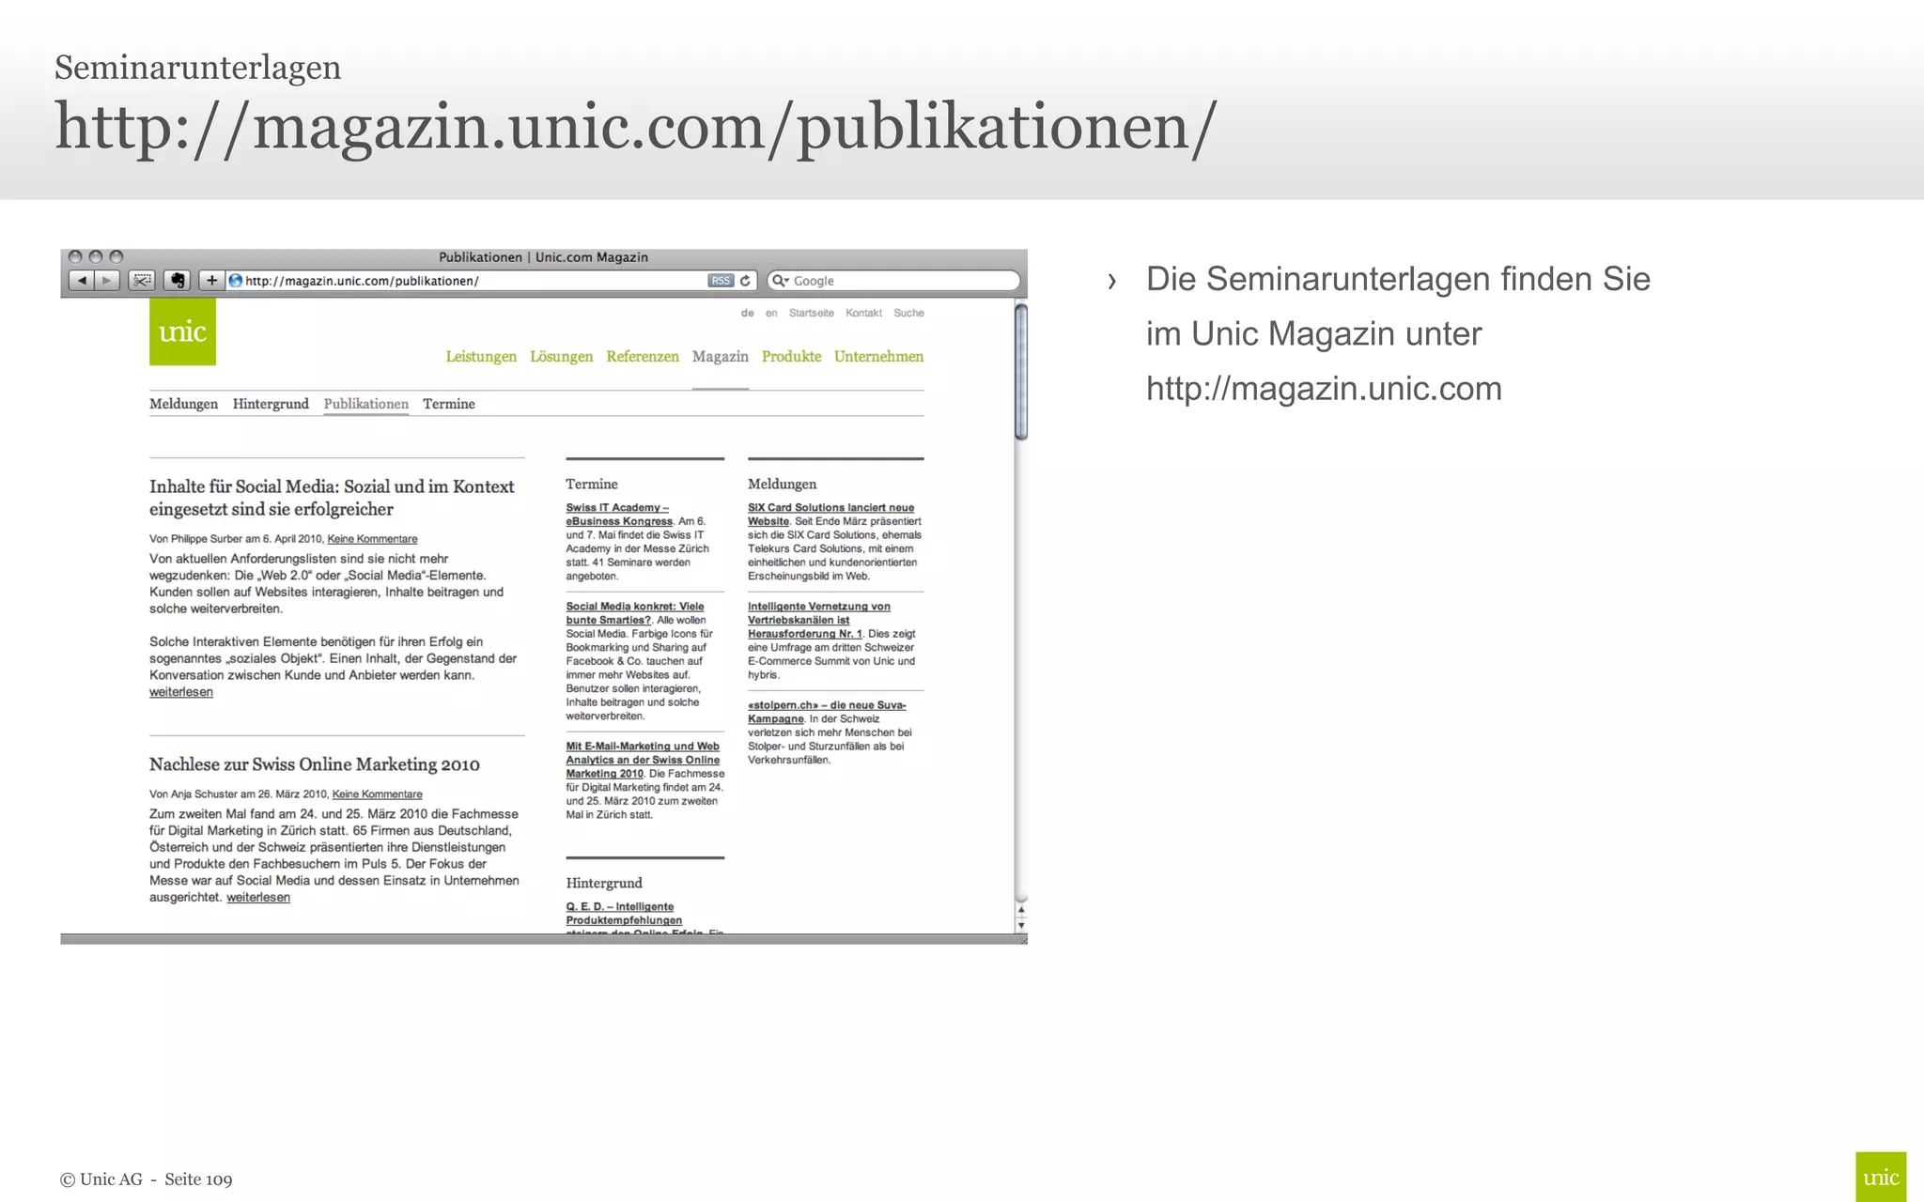The image size is (1924, 1202).
Task: Click the '© Unic AG - Seite 109' footer
Action: (x=146, y=1179)
